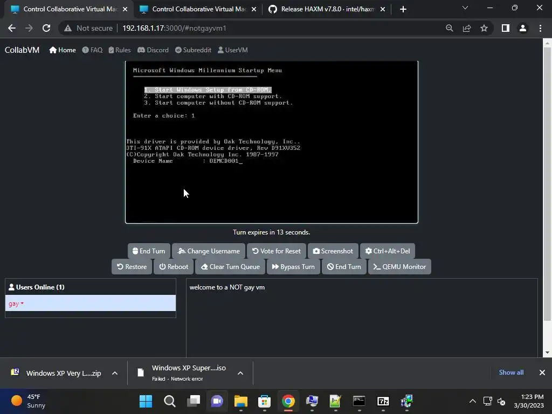The height and width of the screenshot is (414, 552).
Task: Open the Rules navbar link
Action: point(120,50)
